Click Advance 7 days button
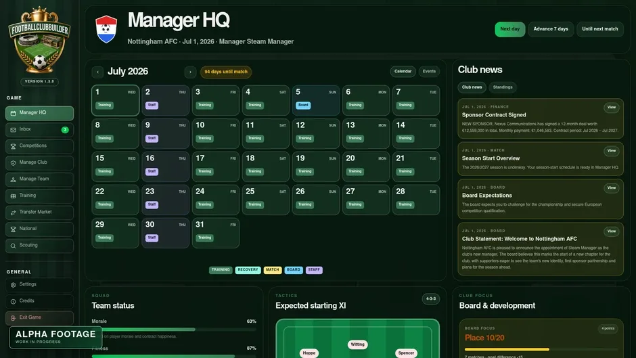636x358 pixels. pos(551,29)
